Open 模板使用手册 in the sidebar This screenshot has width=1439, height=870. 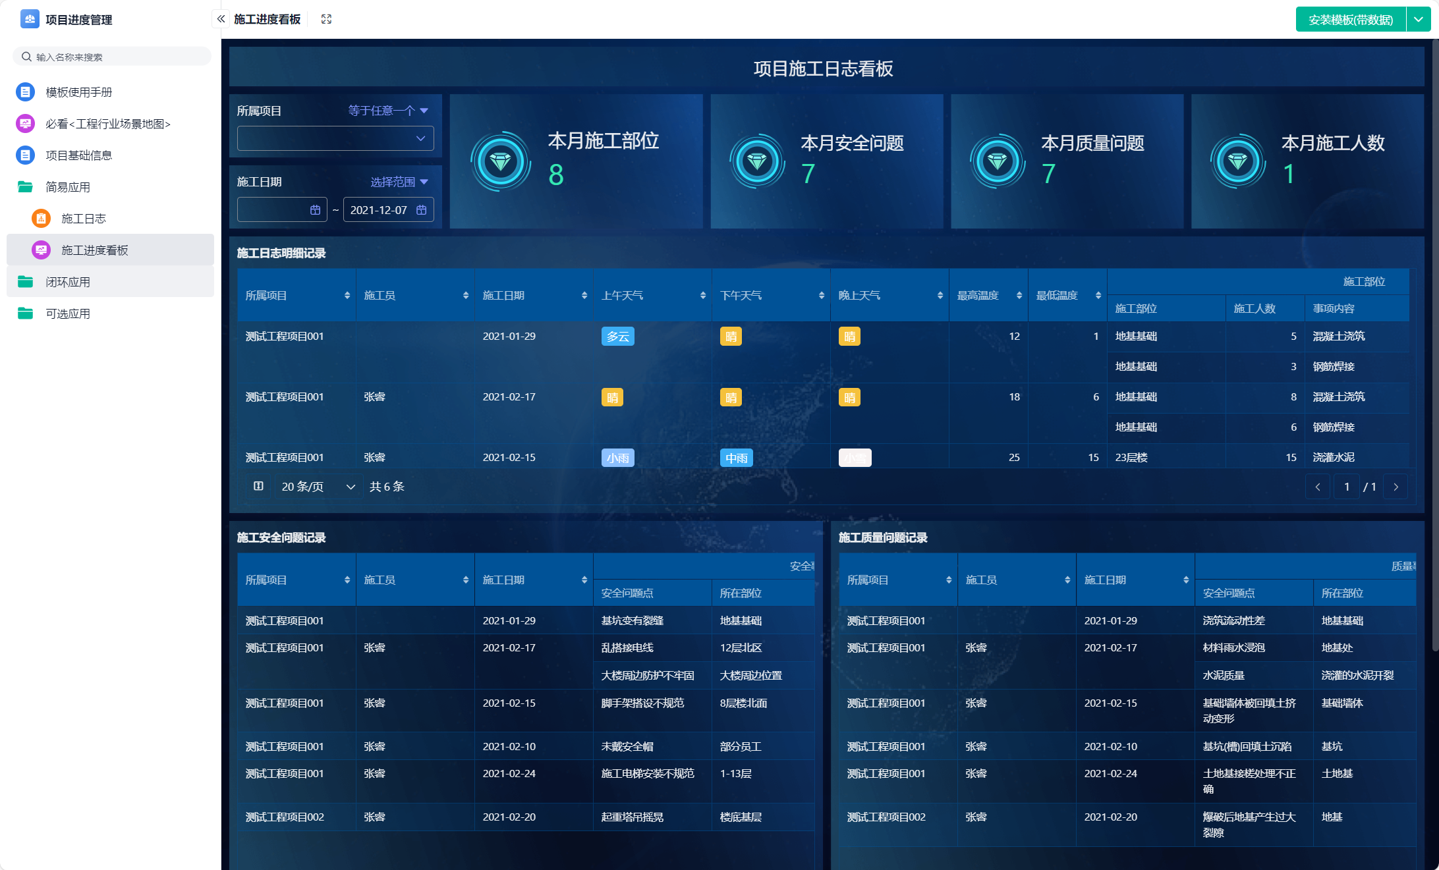click(78, 92)
